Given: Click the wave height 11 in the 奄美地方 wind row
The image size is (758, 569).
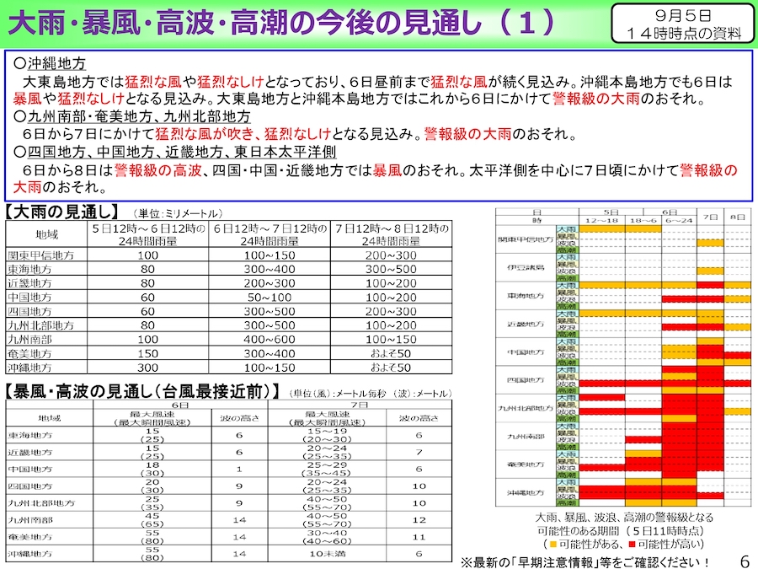Looking at the screenshot, I should click(x=419, y=537).
